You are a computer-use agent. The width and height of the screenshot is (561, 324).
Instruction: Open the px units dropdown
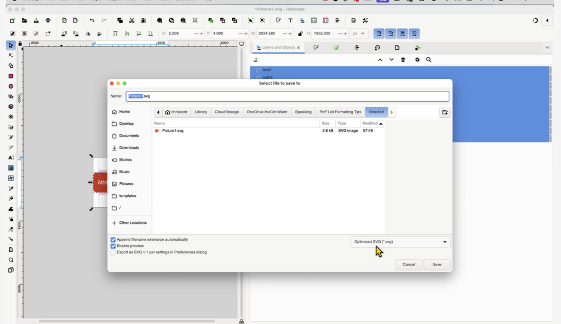point(359,33)
